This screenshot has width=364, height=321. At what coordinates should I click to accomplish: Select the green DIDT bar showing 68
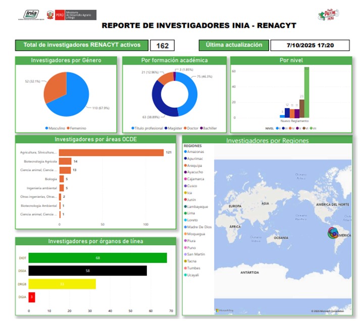[x=97, y=258]
